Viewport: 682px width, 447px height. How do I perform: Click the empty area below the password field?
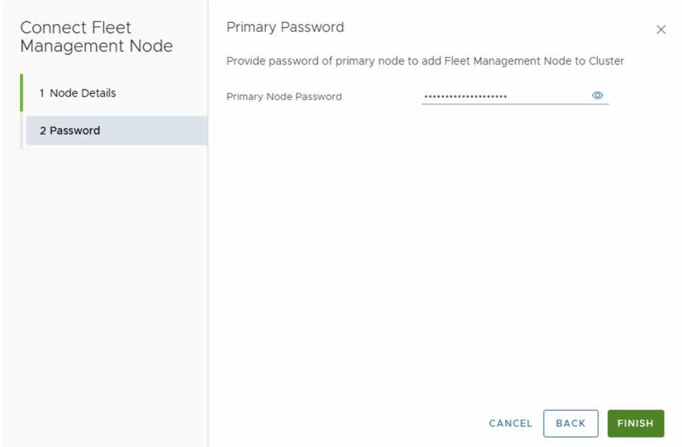(x=440, y=253)
